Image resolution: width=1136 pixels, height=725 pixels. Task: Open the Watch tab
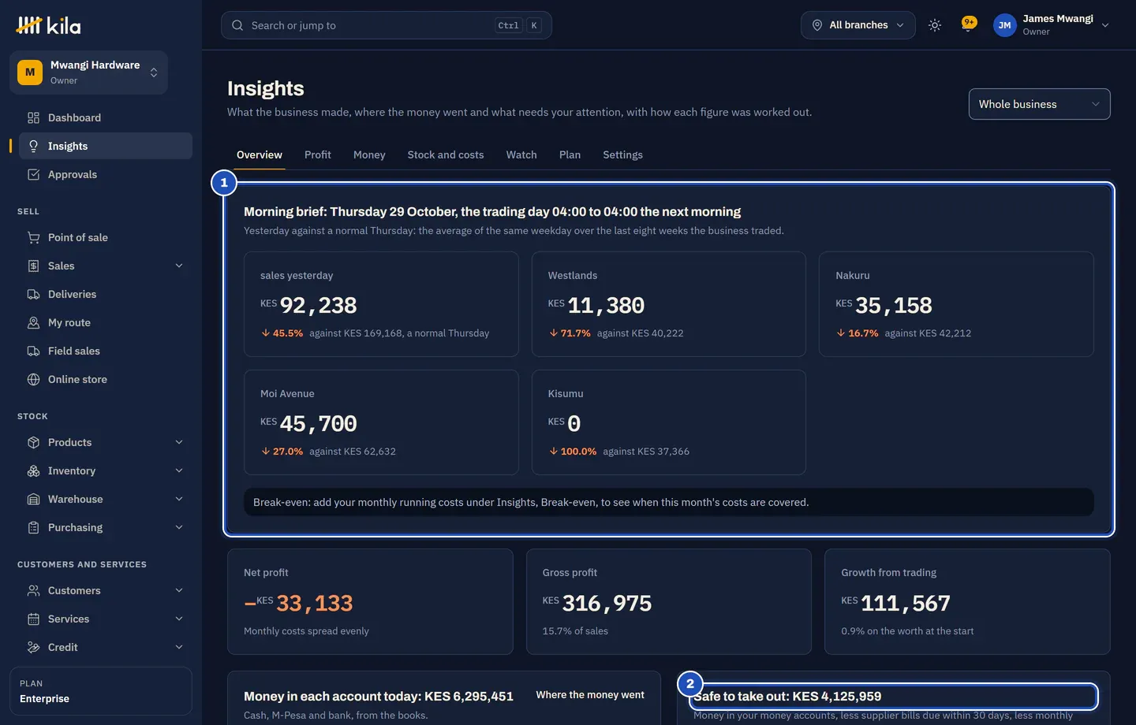point(521,155)
